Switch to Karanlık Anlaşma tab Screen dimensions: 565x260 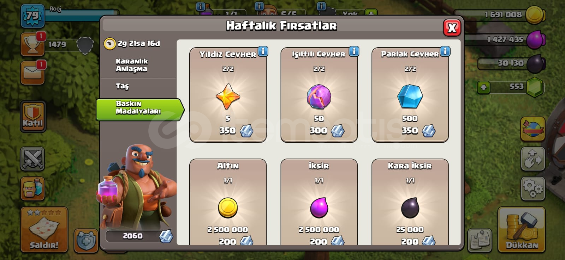(132, 65)
